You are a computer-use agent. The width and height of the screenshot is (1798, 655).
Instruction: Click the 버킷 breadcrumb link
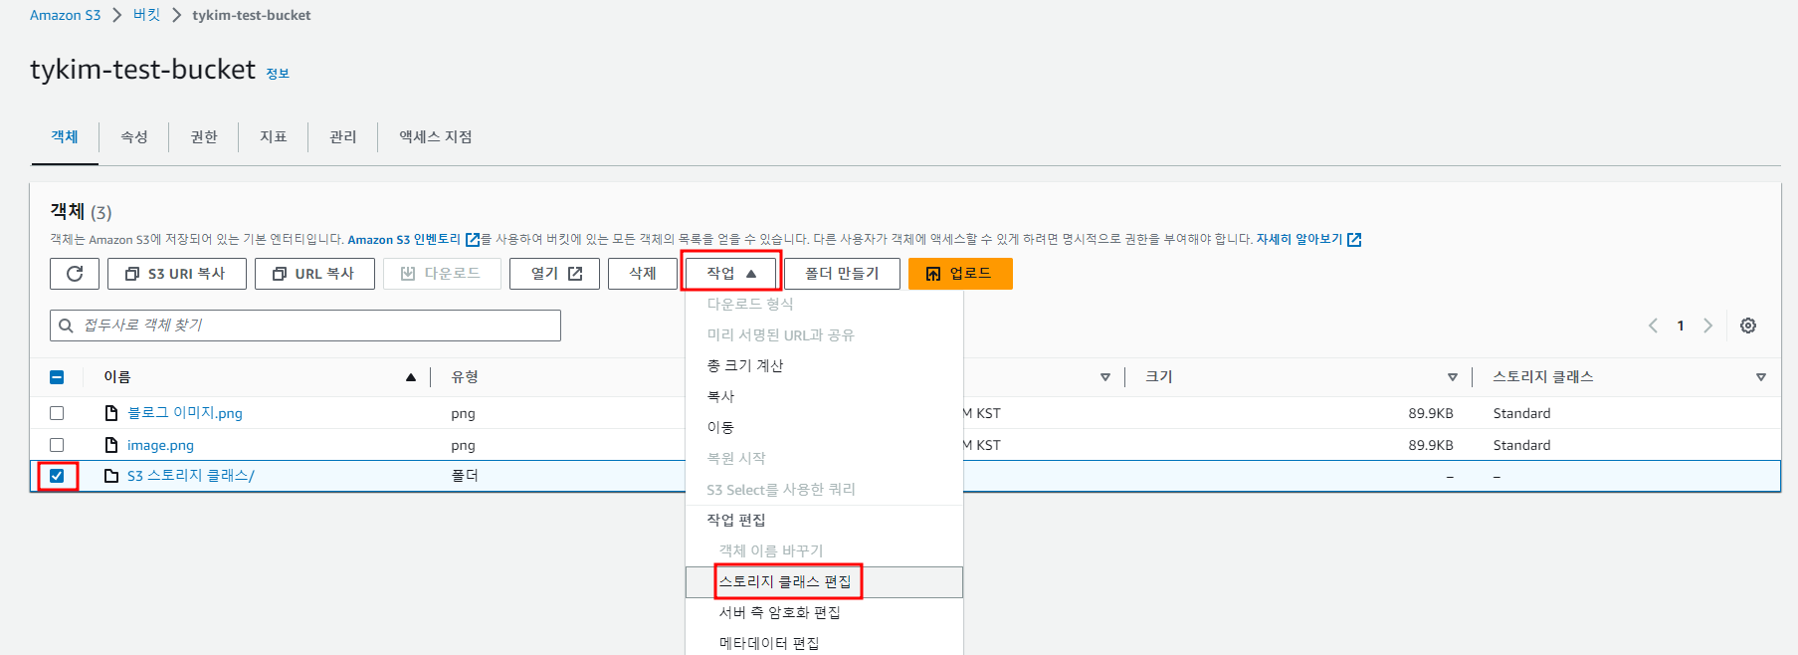(146, 15)
